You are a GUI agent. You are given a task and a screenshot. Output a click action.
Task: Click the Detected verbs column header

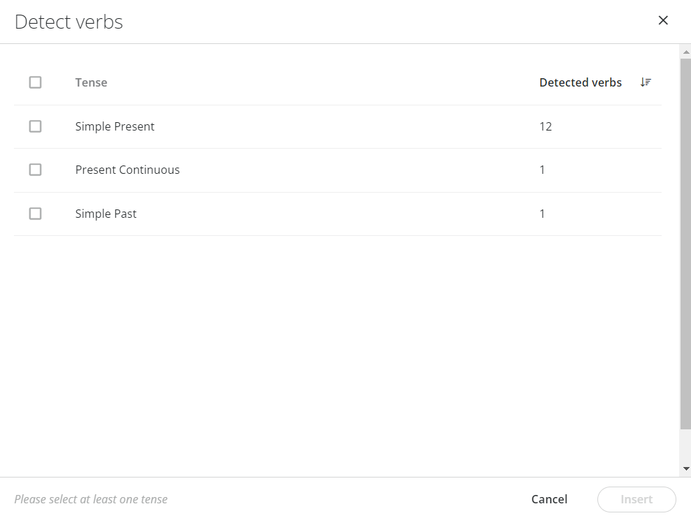tap(581, 82)
